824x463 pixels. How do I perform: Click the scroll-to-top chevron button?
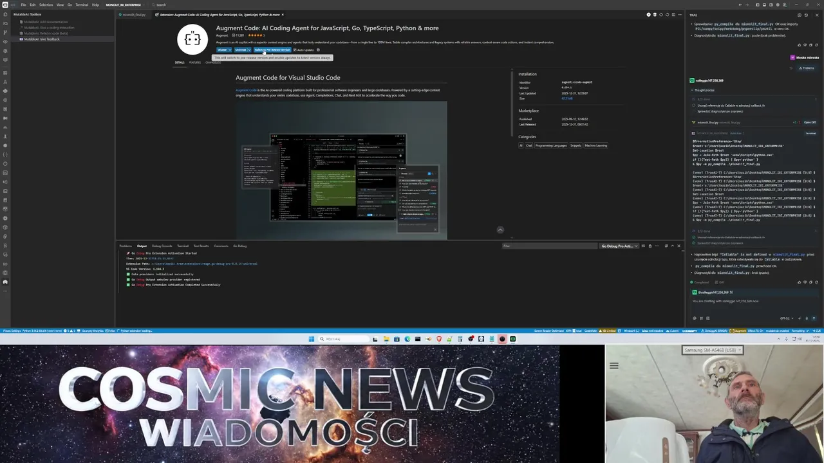tap(500, 230)
